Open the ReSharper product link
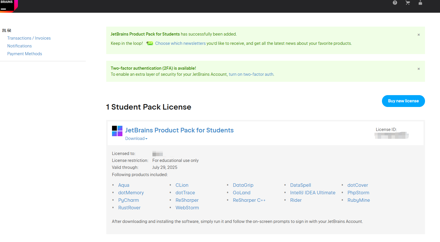This screenshot has height=242, width=440. pyautogui.click(x=187, y=200)
